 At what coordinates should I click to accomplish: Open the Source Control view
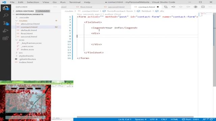(x=5, y=23)
